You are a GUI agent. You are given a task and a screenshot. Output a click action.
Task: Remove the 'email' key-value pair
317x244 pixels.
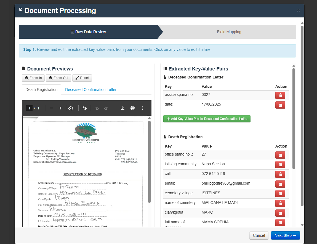[x=280, y=184]
